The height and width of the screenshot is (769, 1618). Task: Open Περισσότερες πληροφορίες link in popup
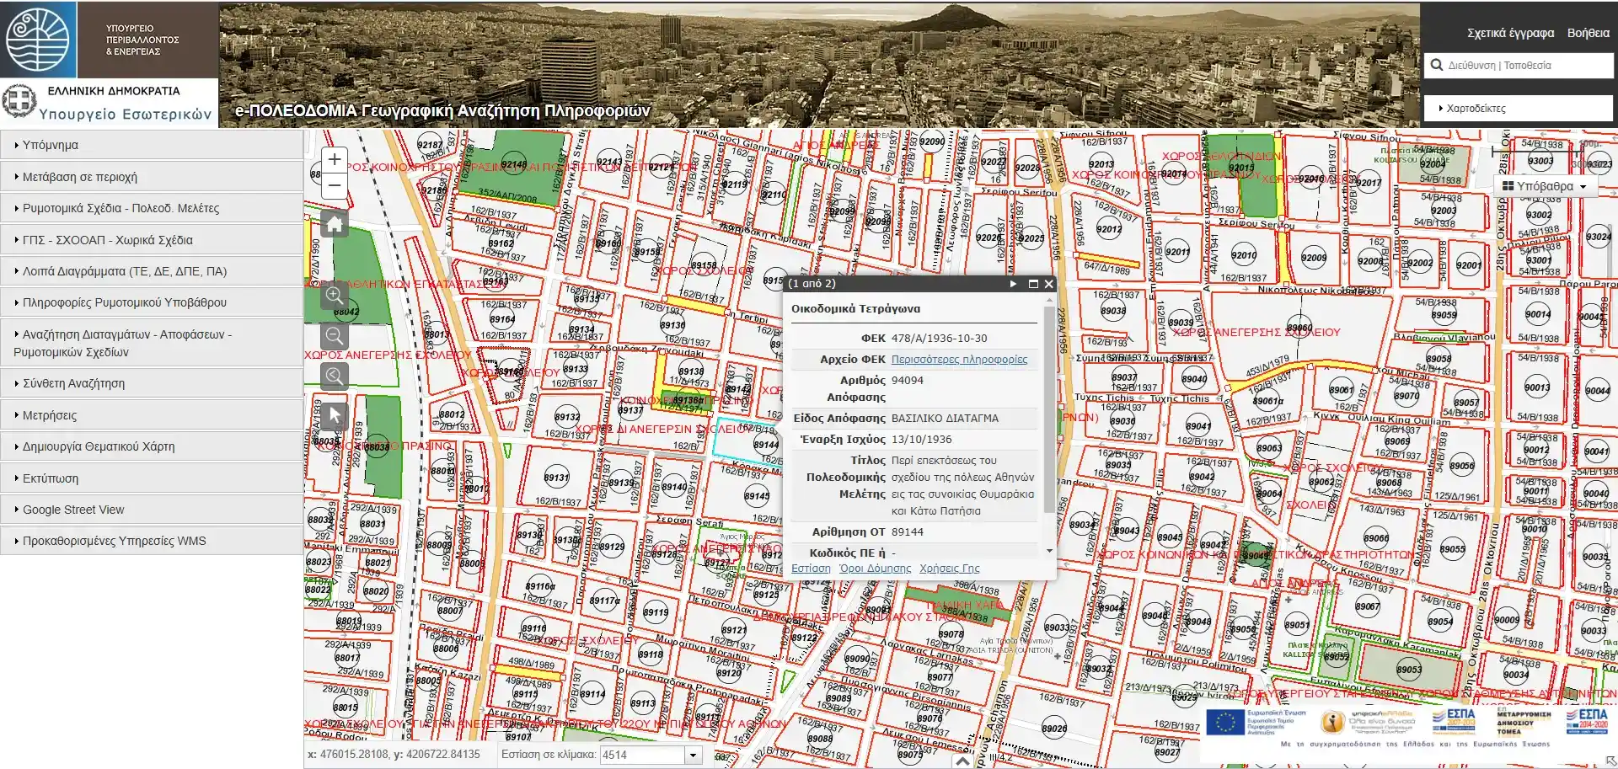[x=959, y=359]
